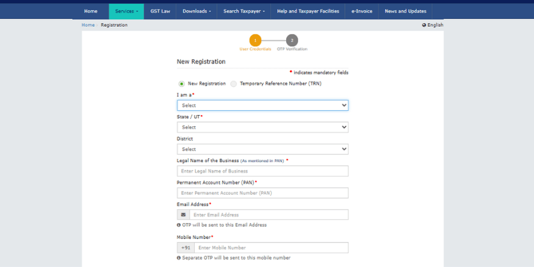Click step 2 OTP Verification circle
The image size is (534, 267).
point(292,40)
